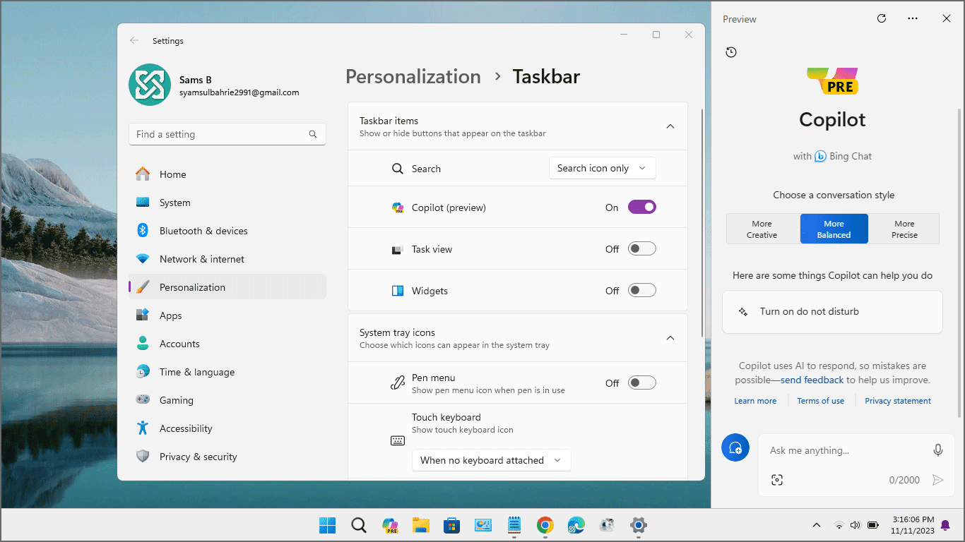The width and height of the screenshot is (965, 542).
Task: Enable the Pen menu toggle
Action: [x=642, y=383]
